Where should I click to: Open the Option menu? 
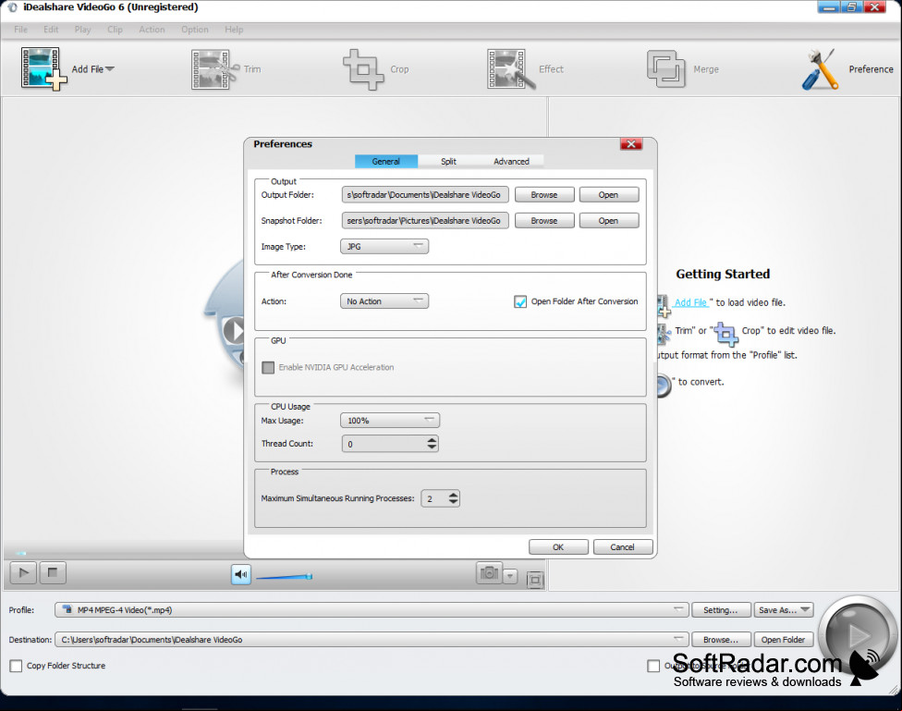click(x=195, y=30)
